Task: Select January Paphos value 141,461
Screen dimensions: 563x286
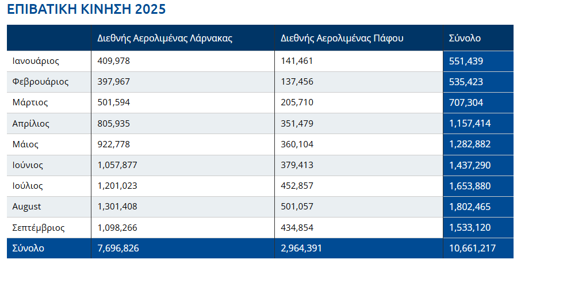Action: [x=297, y=61]
